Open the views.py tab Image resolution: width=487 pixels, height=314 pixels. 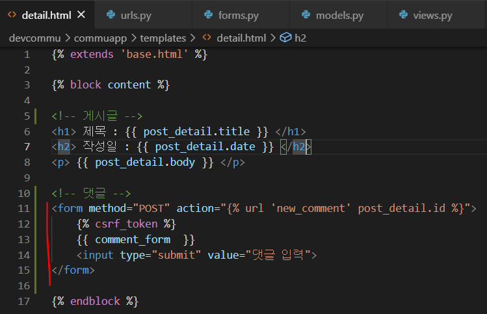pyautogui.click(x=432, y=14)
